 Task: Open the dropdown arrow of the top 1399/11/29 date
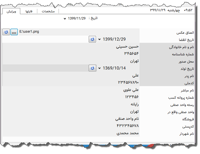pos(65,19)
